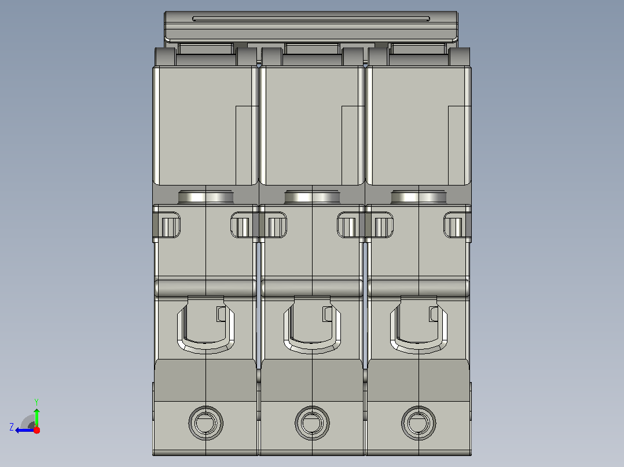Pick the U-shaped clip on the middle pole
Viewport: 624px width, 467px height.
pyautogui.click(x=313, y=324)
